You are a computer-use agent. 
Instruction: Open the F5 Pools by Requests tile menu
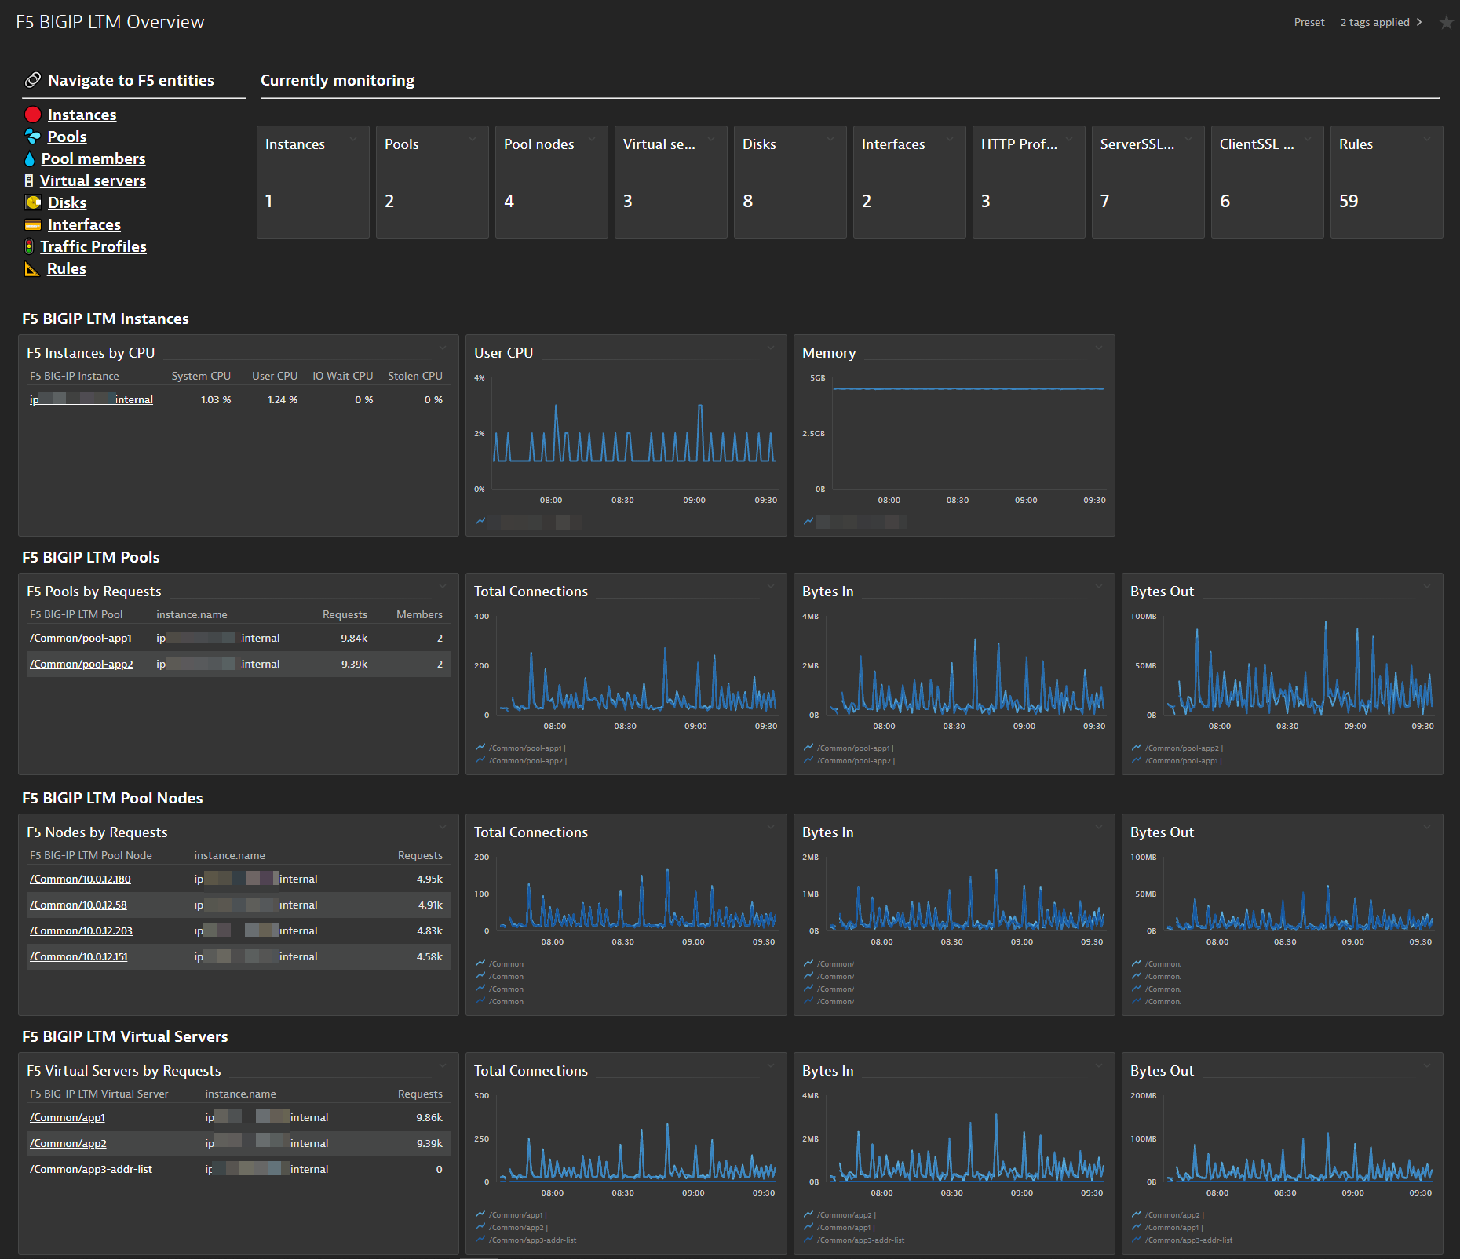[443, 586]
